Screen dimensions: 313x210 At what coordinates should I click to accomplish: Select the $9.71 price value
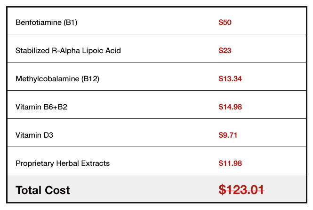[228, 135]
